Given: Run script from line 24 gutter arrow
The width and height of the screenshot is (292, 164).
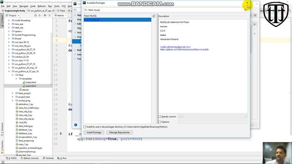Looking at the screenshot, I should [61, 133].
